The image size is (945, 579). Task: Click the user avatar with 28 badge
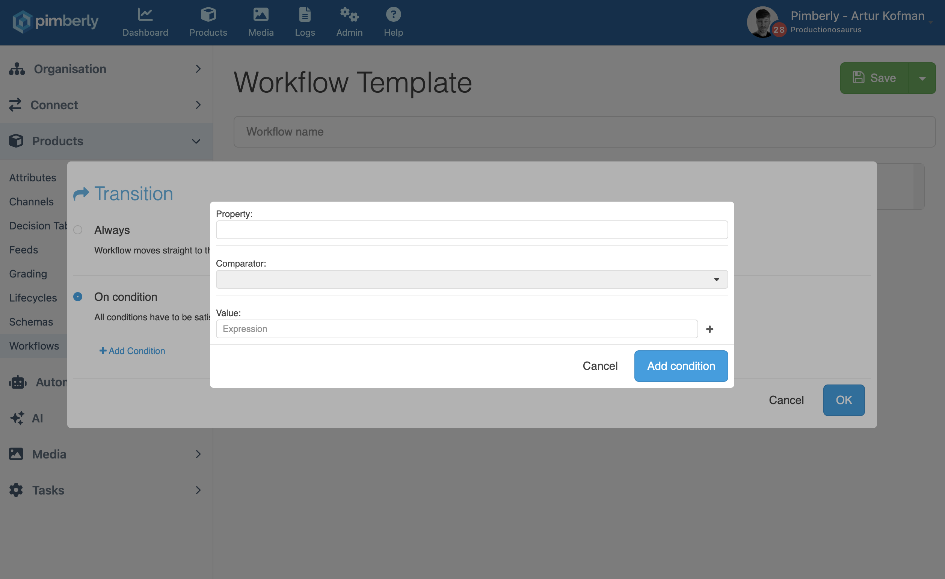click(763, 22)
